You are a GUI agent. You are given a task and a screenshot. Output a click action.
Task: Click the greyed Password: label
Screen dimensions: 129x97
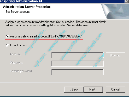(x=16, y=62)
